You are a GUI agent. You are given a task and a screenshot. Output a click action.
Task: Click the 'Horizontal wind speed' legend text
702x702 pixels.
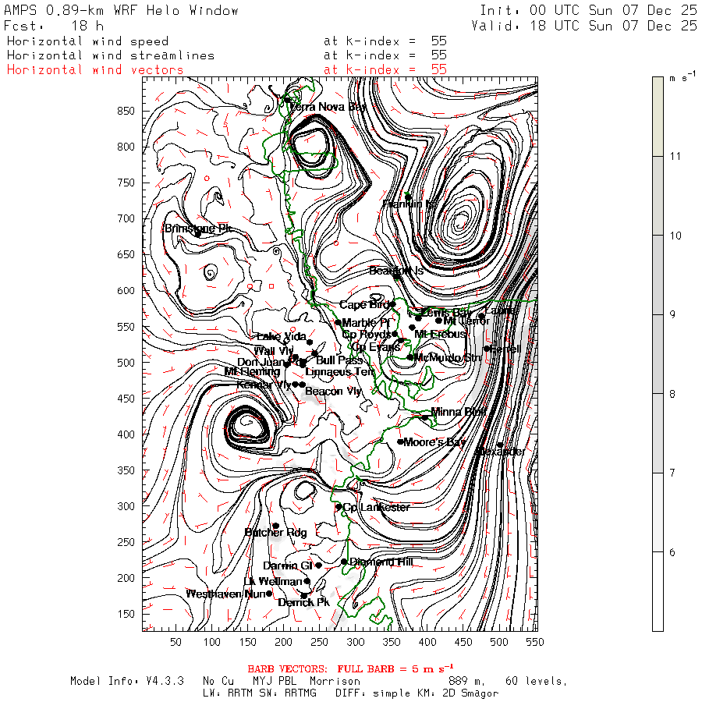tap(87, 41)
